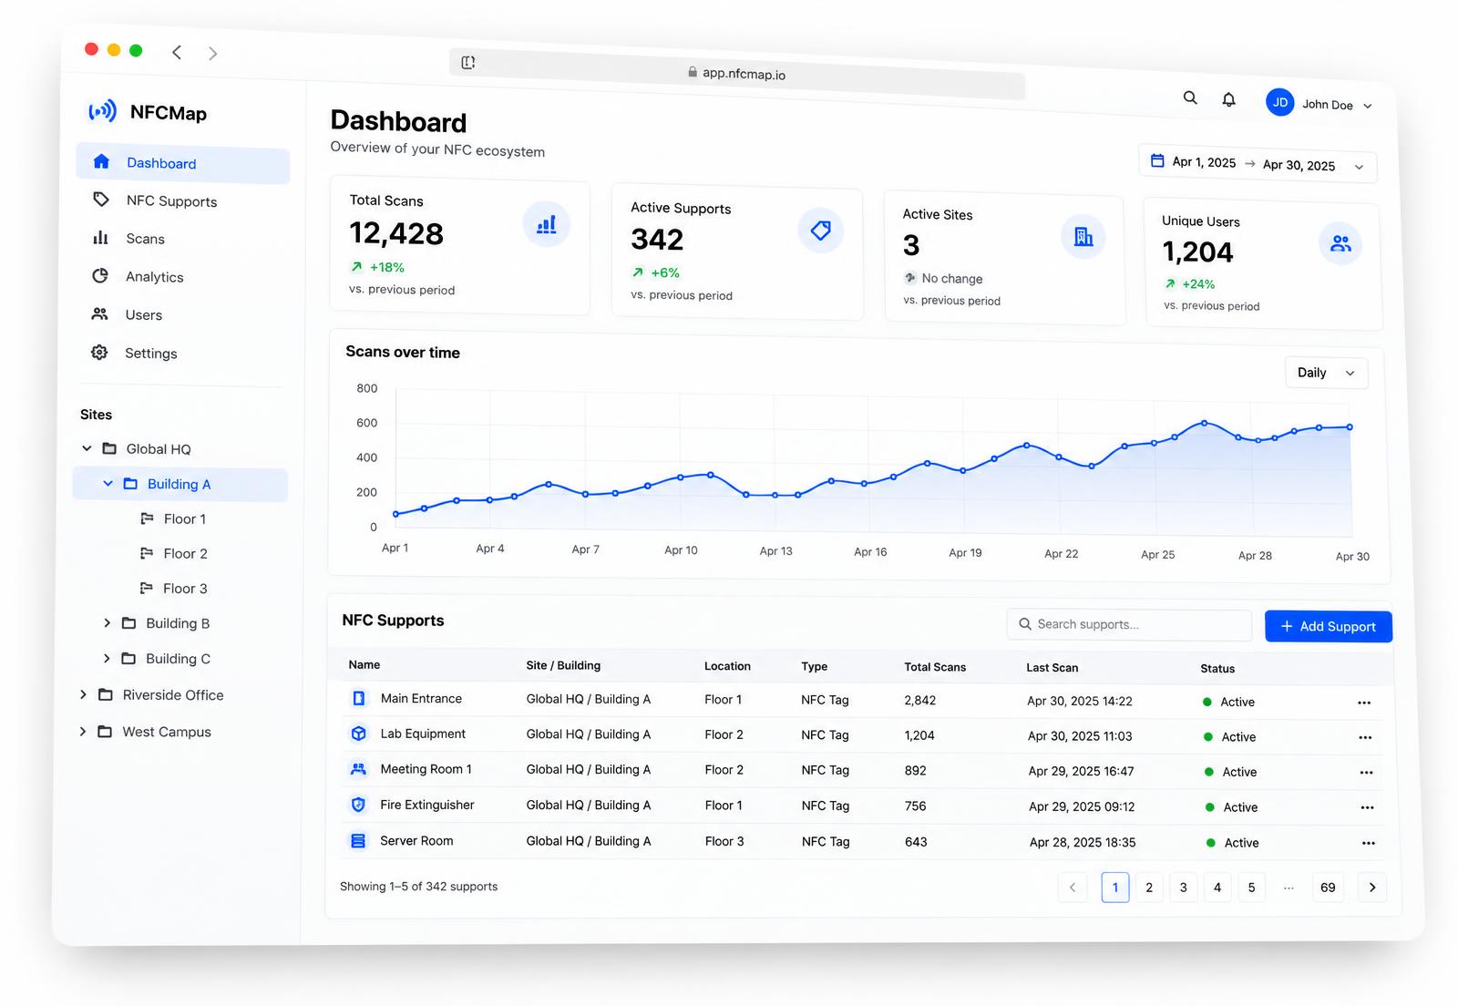The height and width of the screenshot is (1006, 1458).
Task: Open the John Doe account menu
Action: pos(1319,104)
